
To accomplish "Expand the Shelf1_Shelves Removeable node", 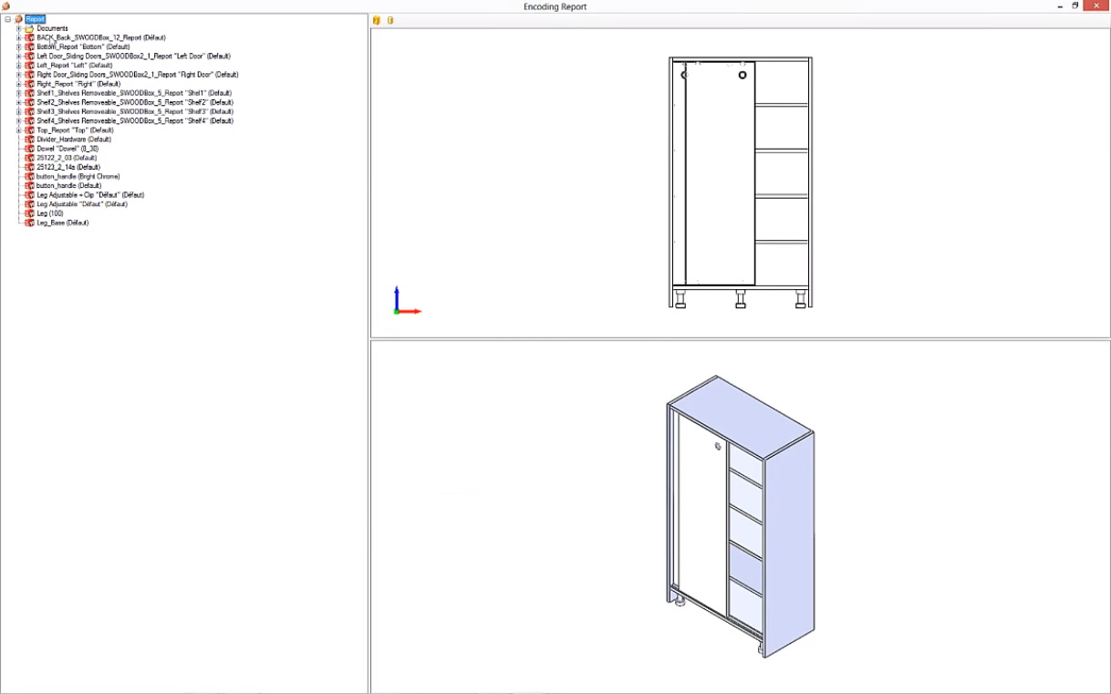I will [18, 93].
